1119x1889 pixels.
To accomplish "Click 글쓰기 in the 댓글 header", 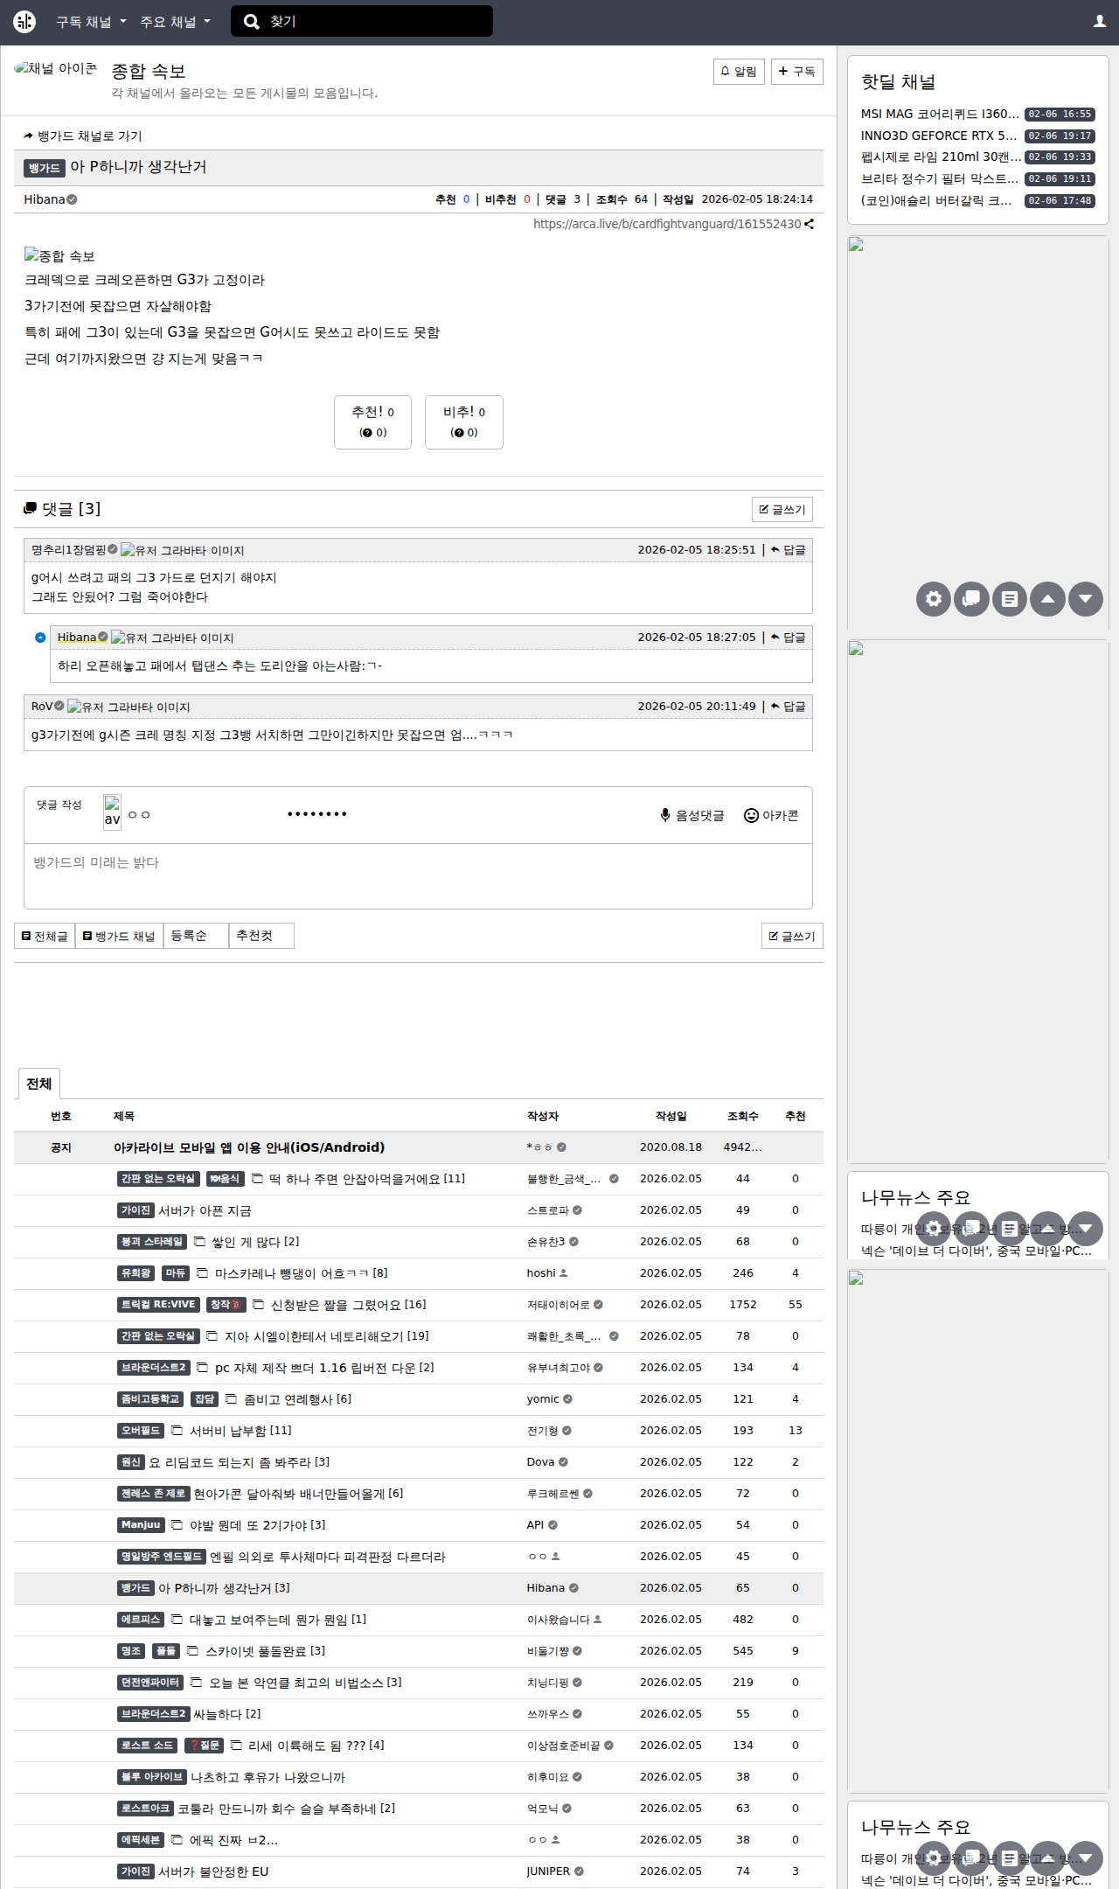I will click(782, 509).
